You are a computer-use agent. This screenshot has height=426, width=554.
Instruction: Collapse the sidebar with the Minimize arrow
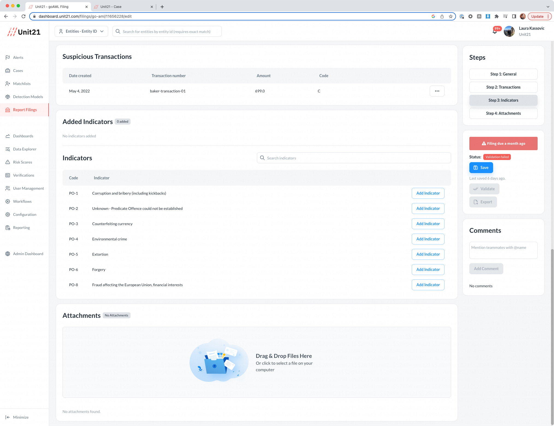coord(8,417)
